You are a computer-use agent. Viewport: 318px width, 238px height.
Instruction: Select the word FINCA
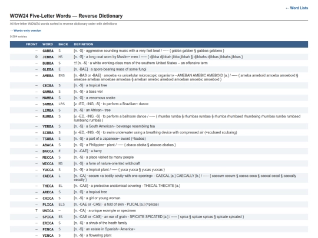tap(48, 229)
